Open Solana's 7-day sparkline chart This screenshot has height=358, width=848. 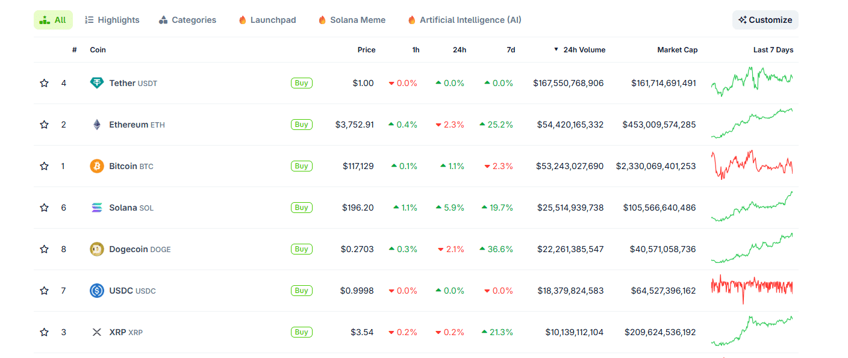tap(752, 206)
